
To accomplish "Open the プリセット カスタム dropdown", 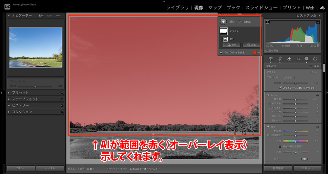I will pos(289,77).
